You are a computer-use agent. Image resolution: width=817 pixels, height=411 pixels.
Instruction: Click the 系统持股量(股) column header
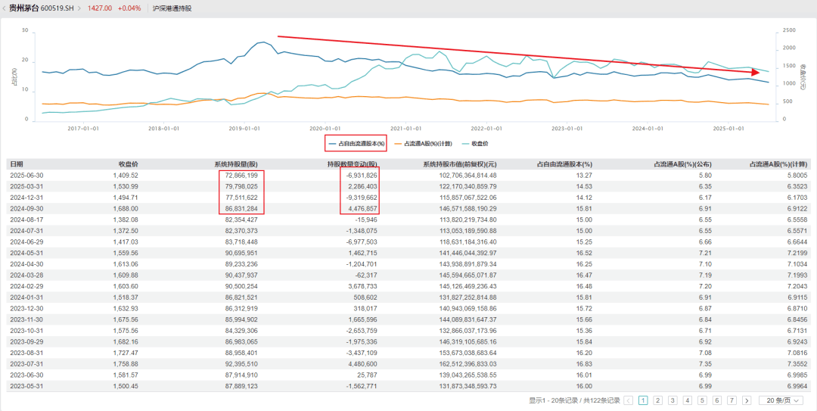pos(236,163)
